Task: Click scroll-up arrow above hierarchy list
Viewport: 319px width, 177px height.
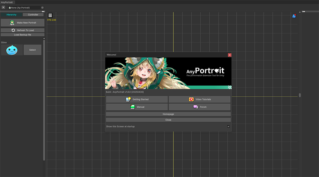Action: coord(44,38)
